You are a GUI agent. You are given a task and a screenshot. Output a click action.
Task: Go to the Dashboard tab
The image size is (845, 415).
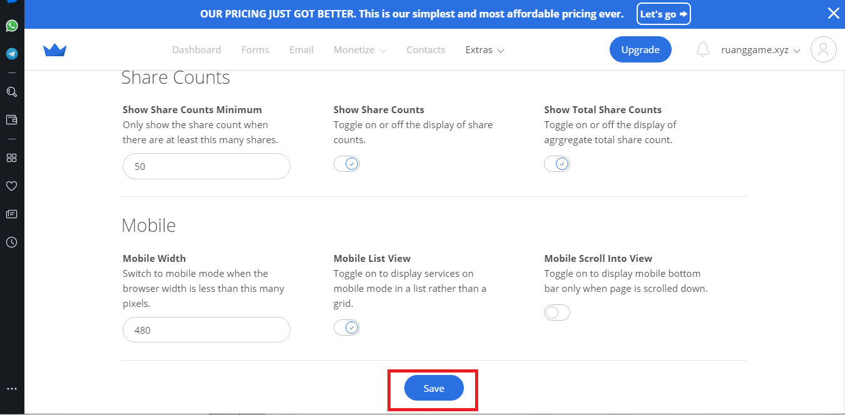(x=197, y=50)
